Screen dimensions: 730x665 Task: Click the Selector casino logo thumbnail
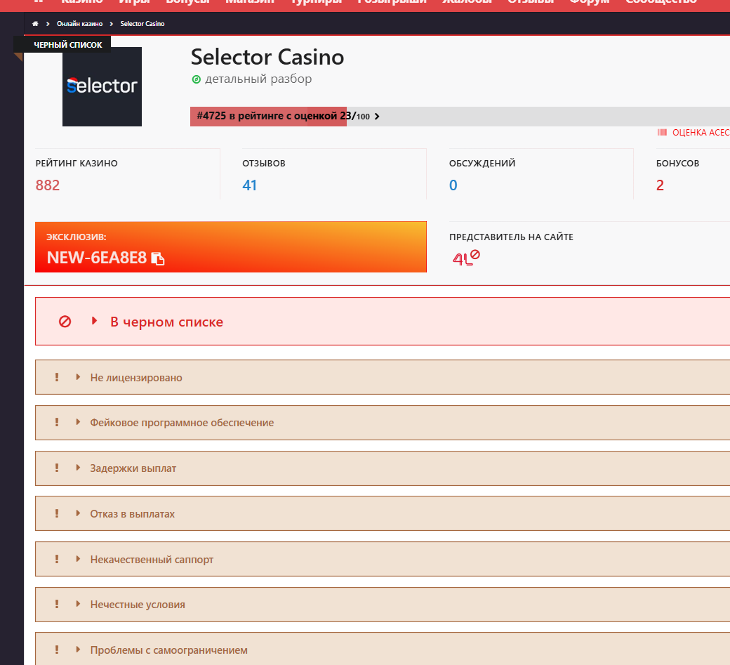tap(102, 86)
